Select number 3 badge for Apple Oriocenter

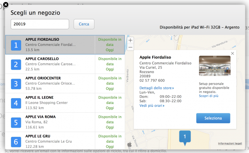[16, 84]
